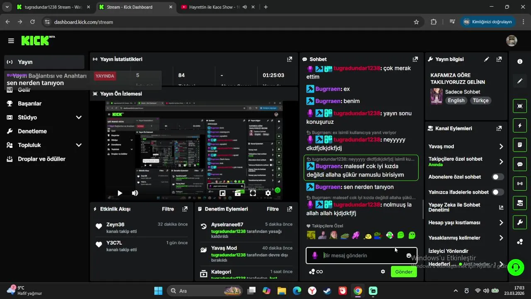Toggle Yalnızca ifadelerle sohbet switch
The image size is (531, 299).
498,192
